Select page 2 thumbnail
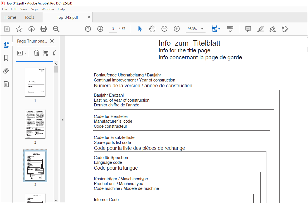This screenshot has width=308, height=203. point(35,124)
